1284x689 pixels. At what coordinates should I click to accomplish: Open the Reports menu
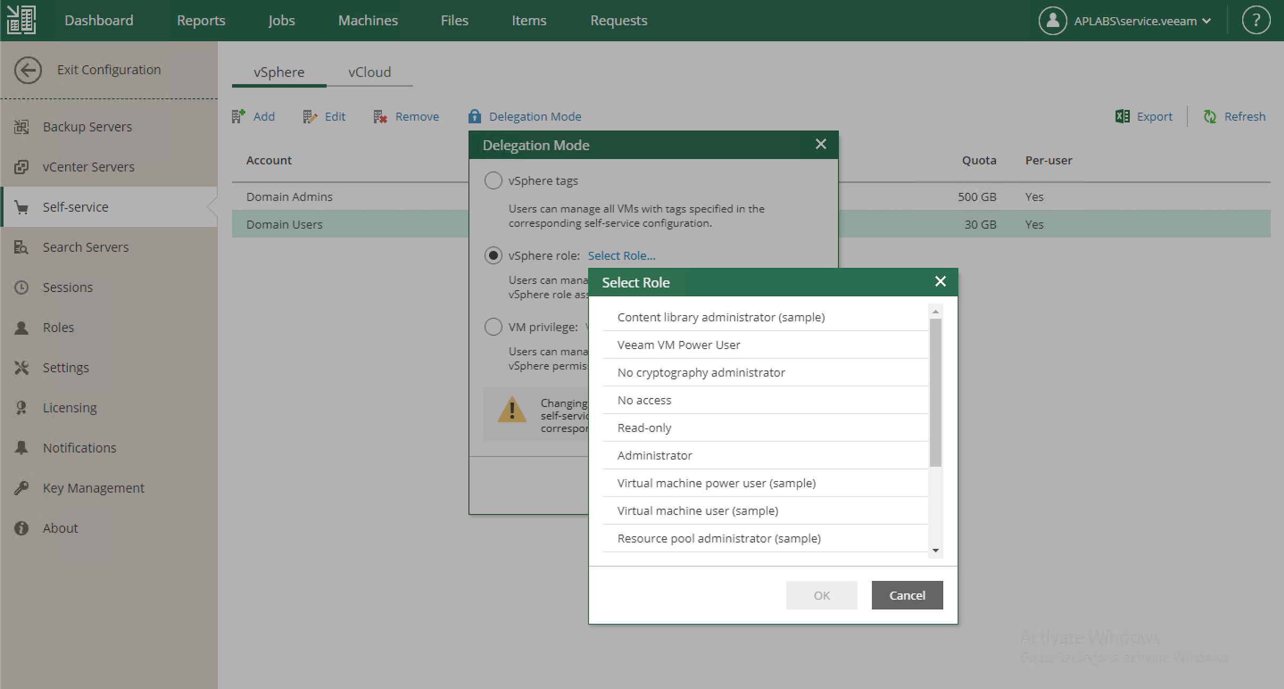[201, 20]
